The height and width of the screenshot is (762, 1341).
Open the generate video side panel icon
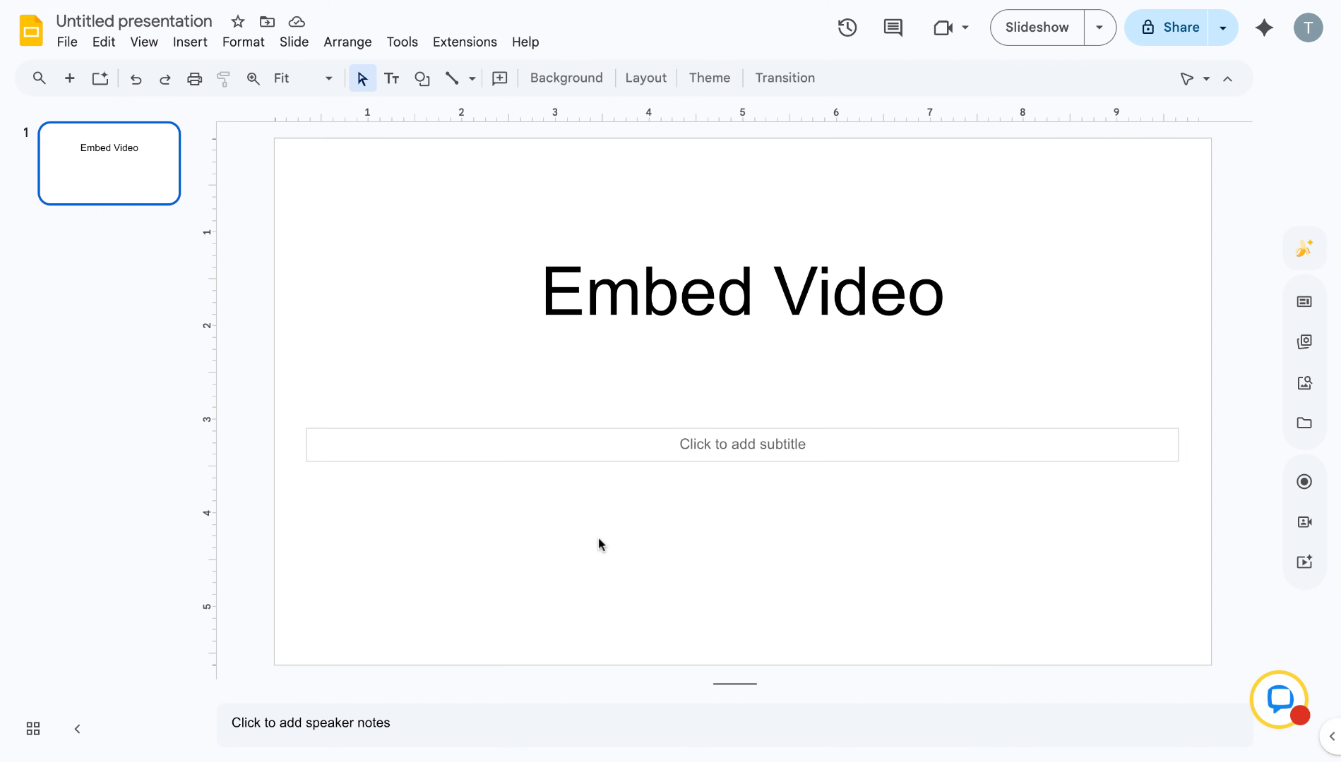[1304, 562]
